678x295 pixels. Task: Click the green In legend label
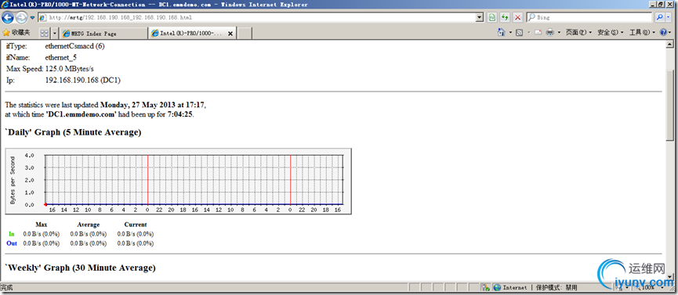(12, 234)
